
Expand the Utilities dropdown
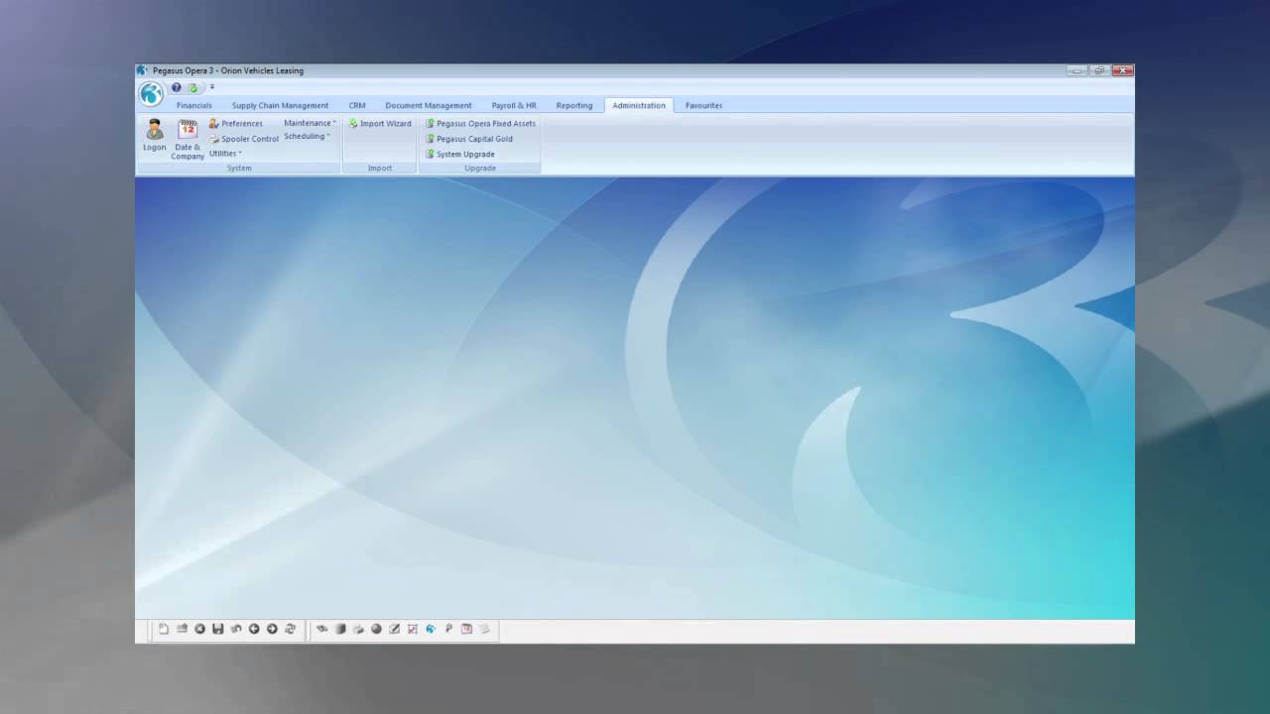(225, 154)
